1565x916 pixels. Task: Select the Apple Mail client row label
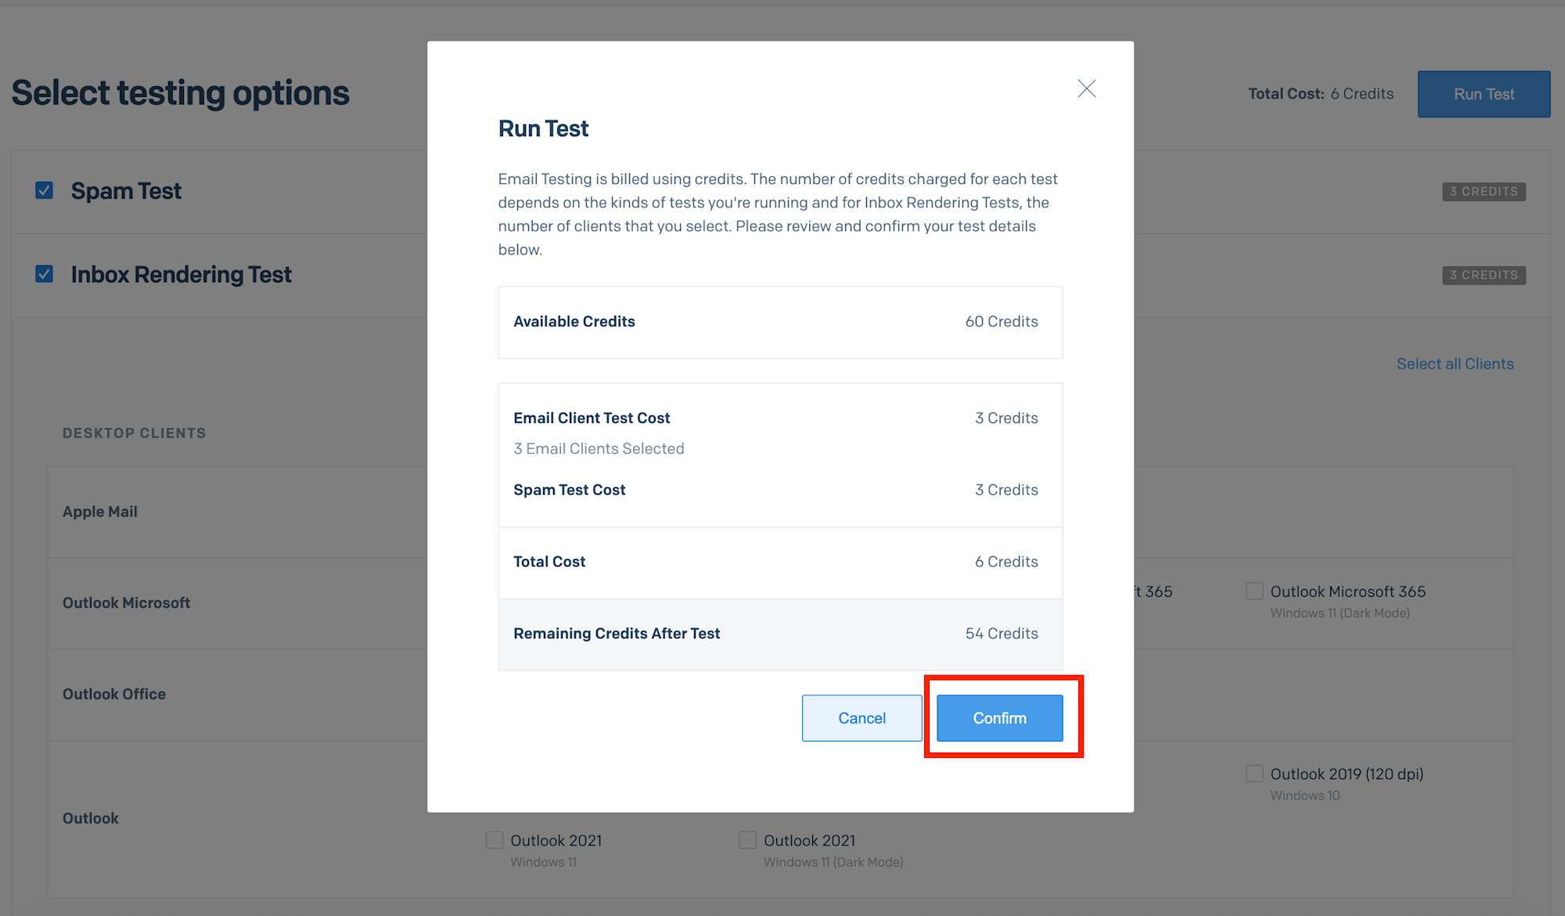coord(100,512)
